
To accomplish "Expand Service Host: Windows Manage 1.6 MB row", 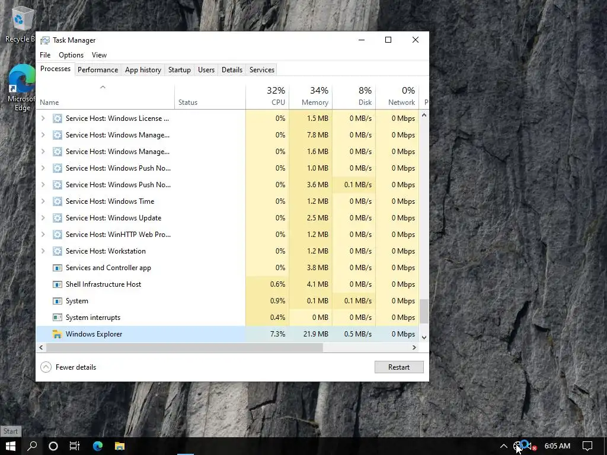I will tap(43, 152).
